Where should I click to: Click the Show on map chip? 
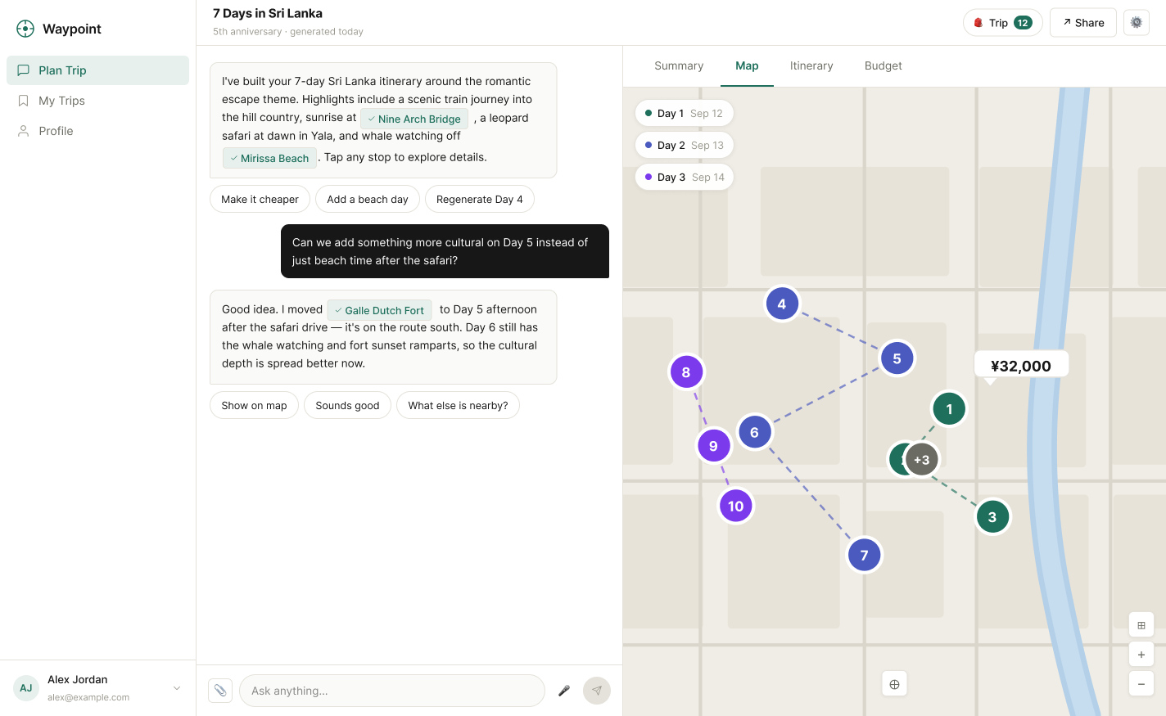[x=254, y=406]
